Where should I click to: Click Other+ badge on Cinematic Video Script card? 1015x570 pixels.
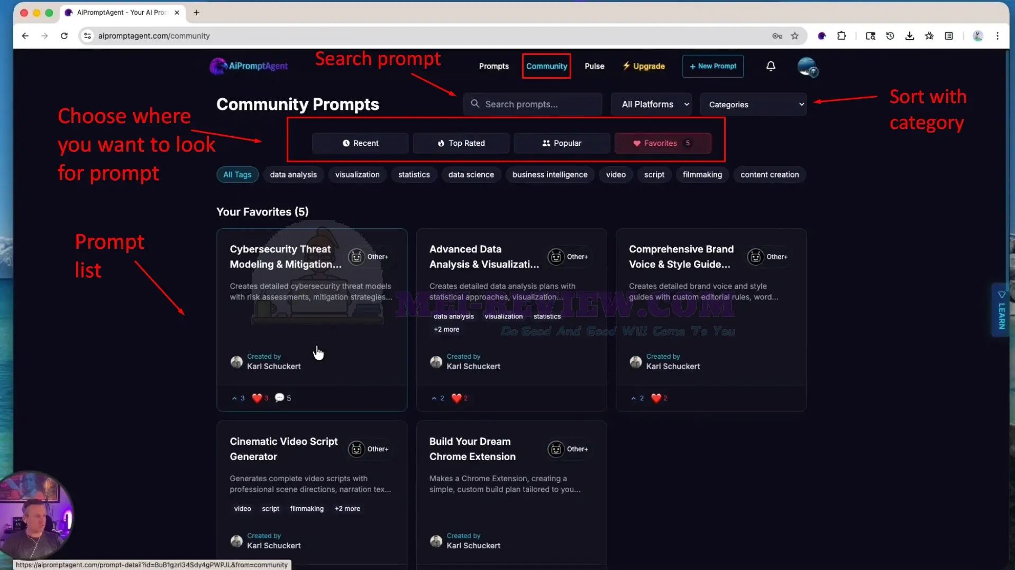pos(369,449)
